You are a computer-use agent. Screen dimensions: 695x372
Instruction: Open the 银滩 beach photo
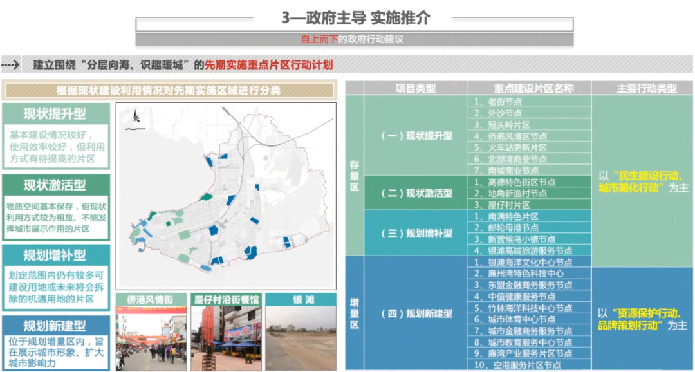[301, 338]
